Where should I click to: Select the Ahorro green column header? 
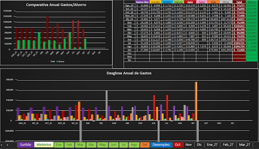[252, 2]
